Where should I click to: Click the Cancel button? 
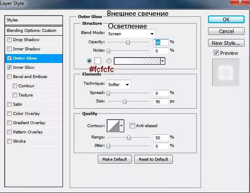point(226,31)
